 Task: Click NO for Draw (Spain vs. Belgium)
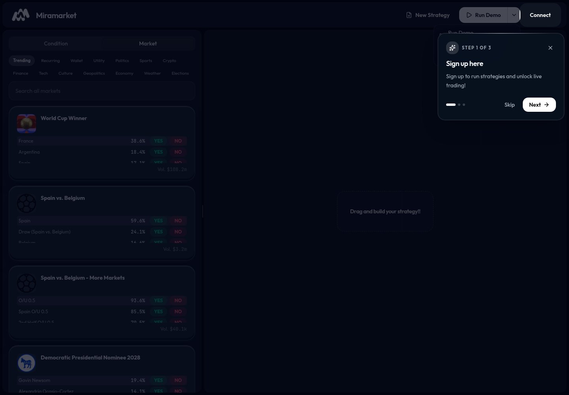178,232
